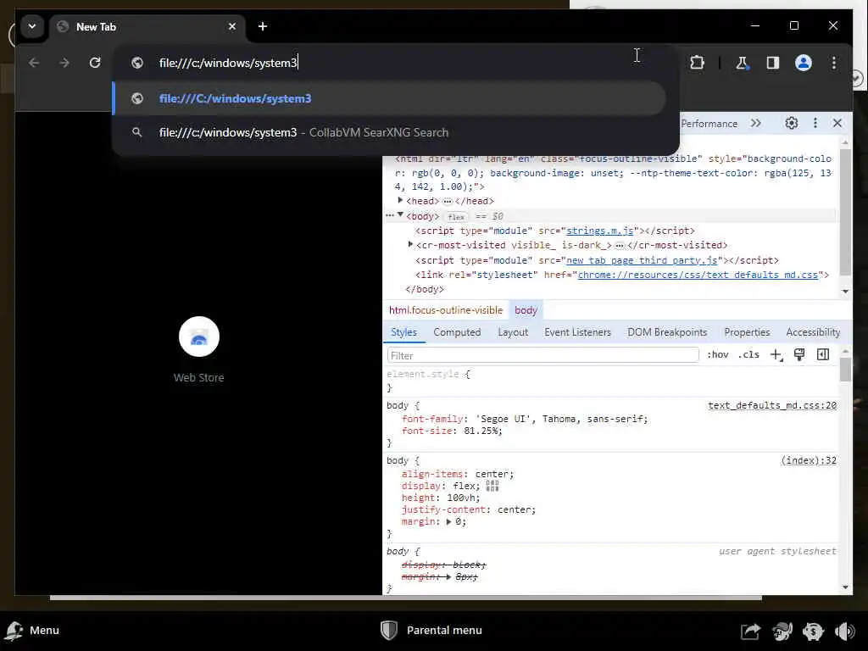Expand the cr-most-visited element node
The height and width of the screenshot is (651, 868).
(410, 245)
